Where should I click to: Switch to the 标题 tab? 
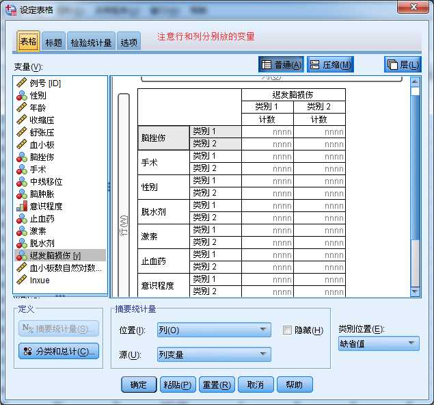point(54,42)
